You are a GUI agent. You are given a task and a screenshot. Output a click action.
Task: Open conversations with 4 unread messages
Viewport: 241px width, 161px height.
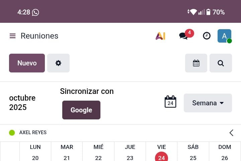tap(184, 36)
